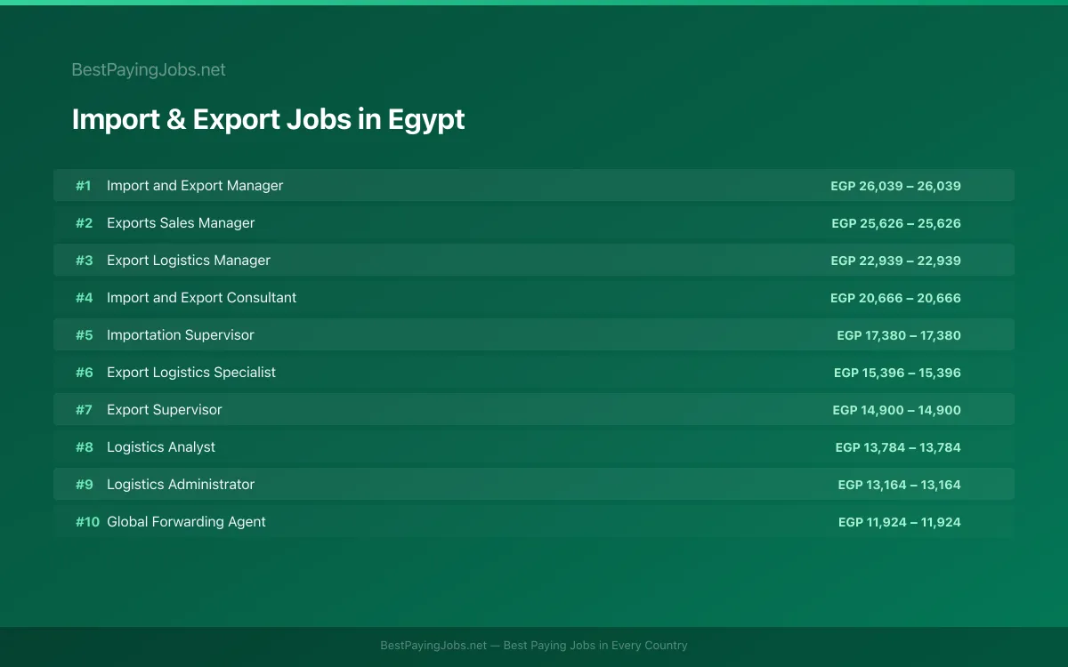The image size is (1068, 667).
Task: Click the Exports Sales Manager job title
Action: pos(181,223)
